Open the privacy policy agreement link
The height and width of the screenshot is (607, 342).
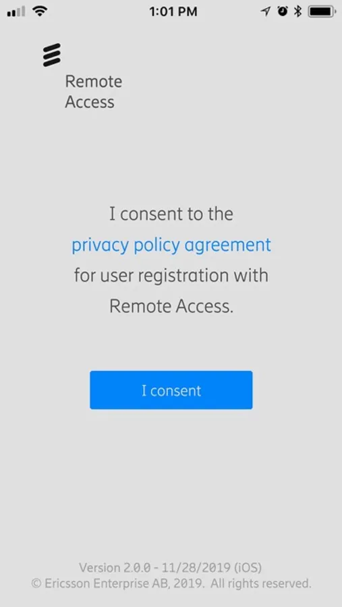171,245
